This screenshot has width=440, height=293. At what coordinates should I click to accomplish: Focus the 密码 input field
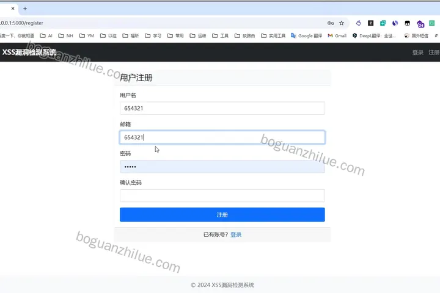click(x=222, y=167)
